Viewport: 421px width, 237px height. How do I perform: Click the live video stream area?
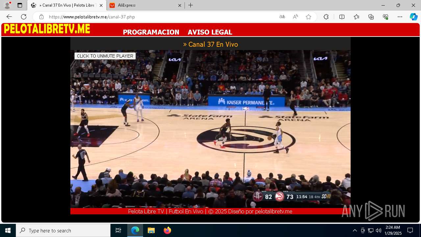210,129
